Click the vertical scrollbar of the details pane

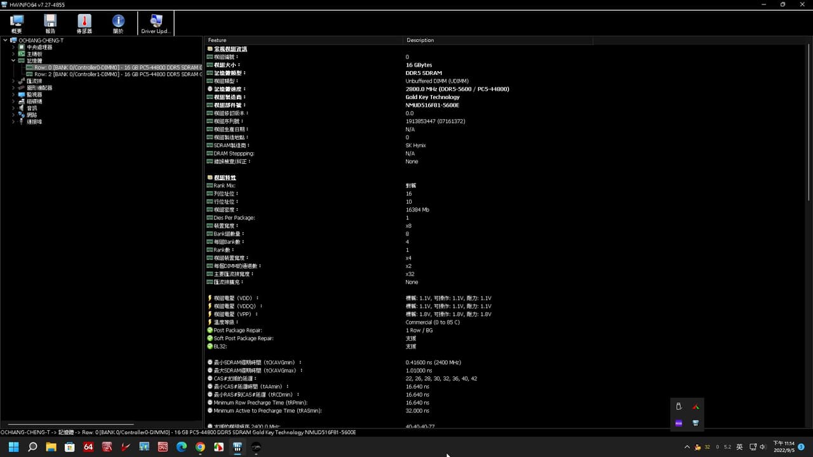pyautogui.click(x=810, y=235)
